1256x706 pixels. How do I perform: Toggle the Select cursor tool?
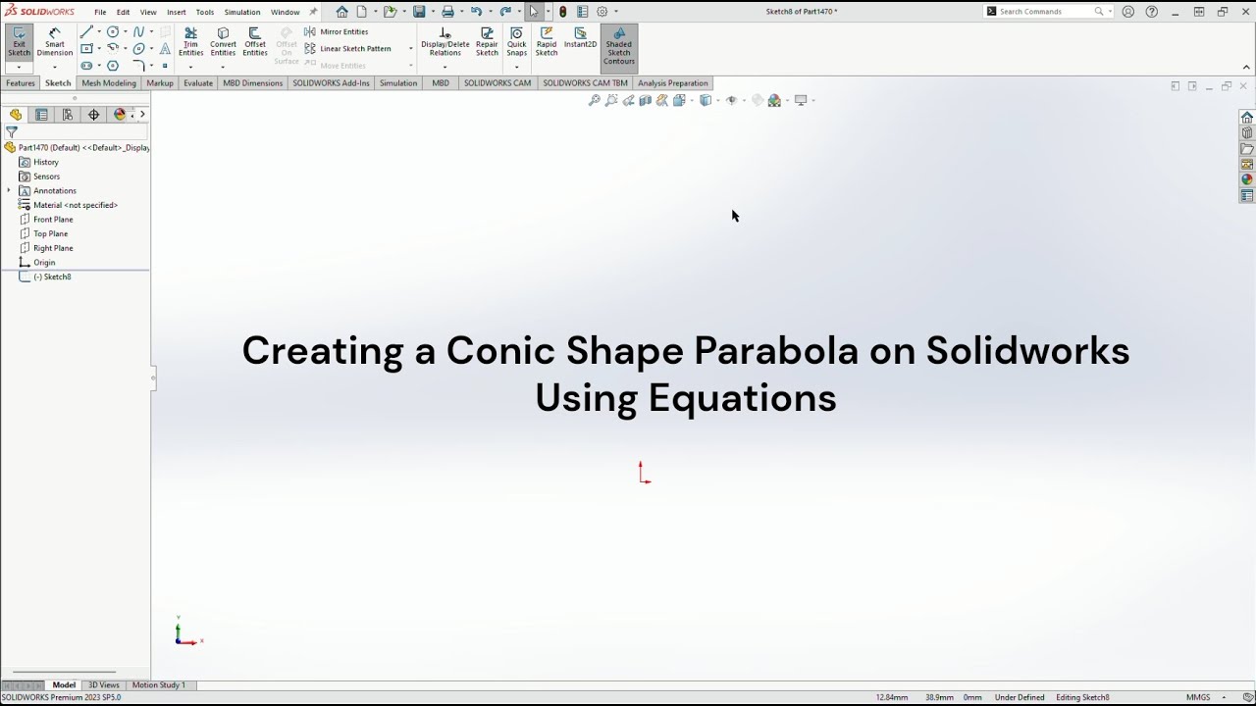tap(534, 12)
